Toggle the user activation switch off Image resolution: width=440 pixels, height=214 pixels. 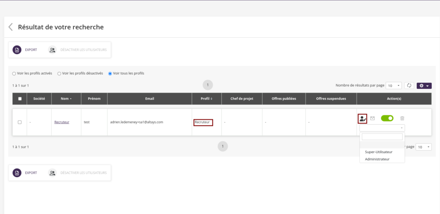pyautogui.click(x=387, y=118)
